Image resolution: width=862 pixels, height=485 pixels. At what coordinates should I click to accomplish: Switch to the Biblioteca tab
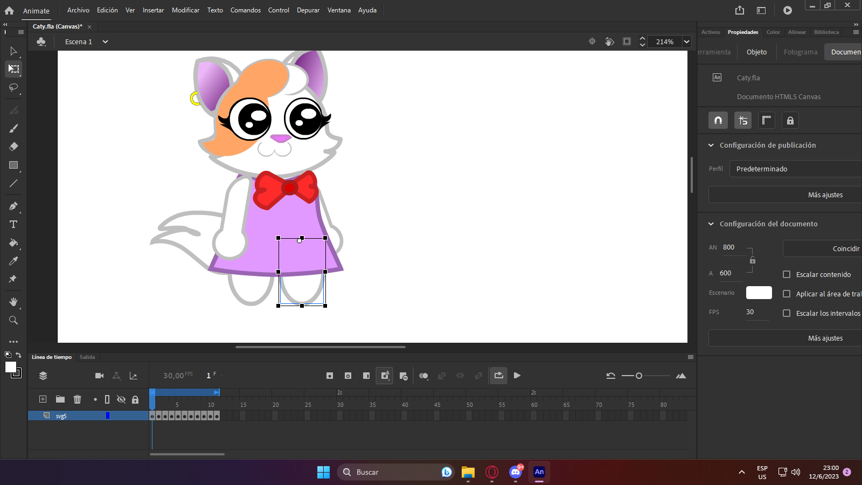(826, 32)
